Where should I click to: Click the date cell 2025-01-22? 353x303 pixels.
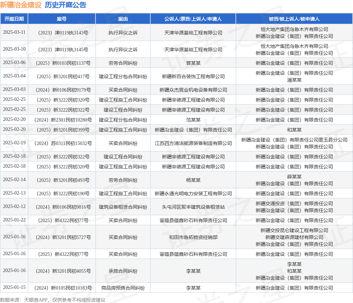[14, 220]
